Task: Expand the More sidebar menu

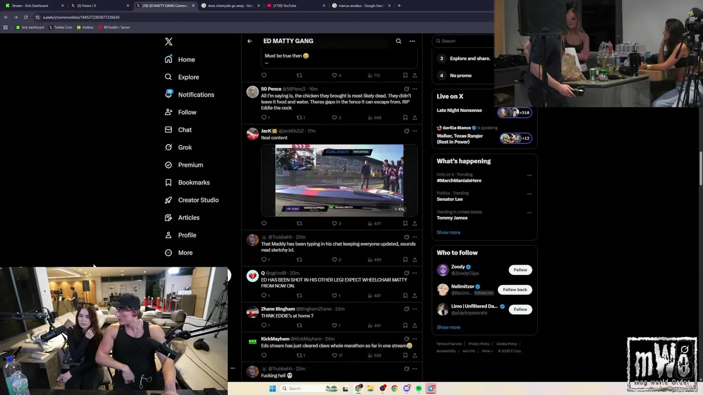Action: pyautogui.click(x=178, y=252)
